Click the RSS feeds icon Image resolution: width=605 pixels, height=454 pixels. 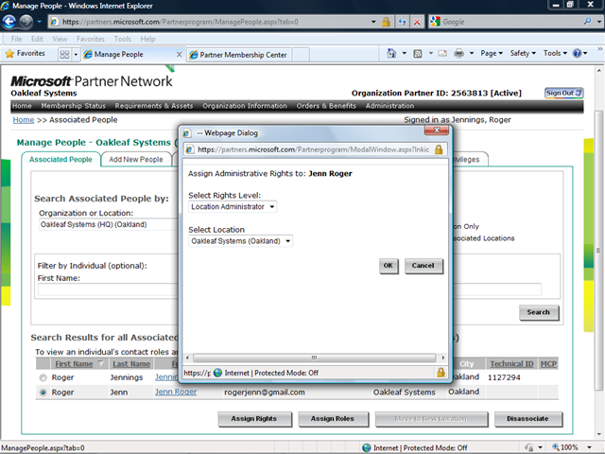click(418, 54)
